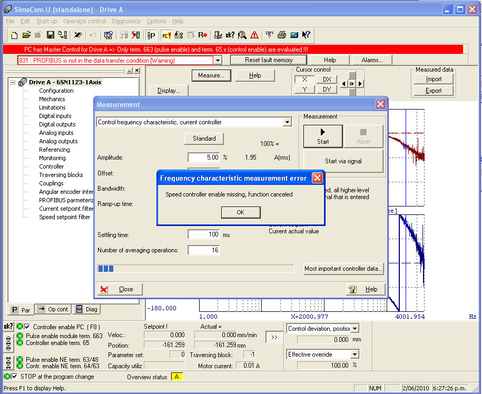Image resolution: width=482 pixels, height=394 pixels.
Task: Select Configuration in the tree
Action: [56, 91]
